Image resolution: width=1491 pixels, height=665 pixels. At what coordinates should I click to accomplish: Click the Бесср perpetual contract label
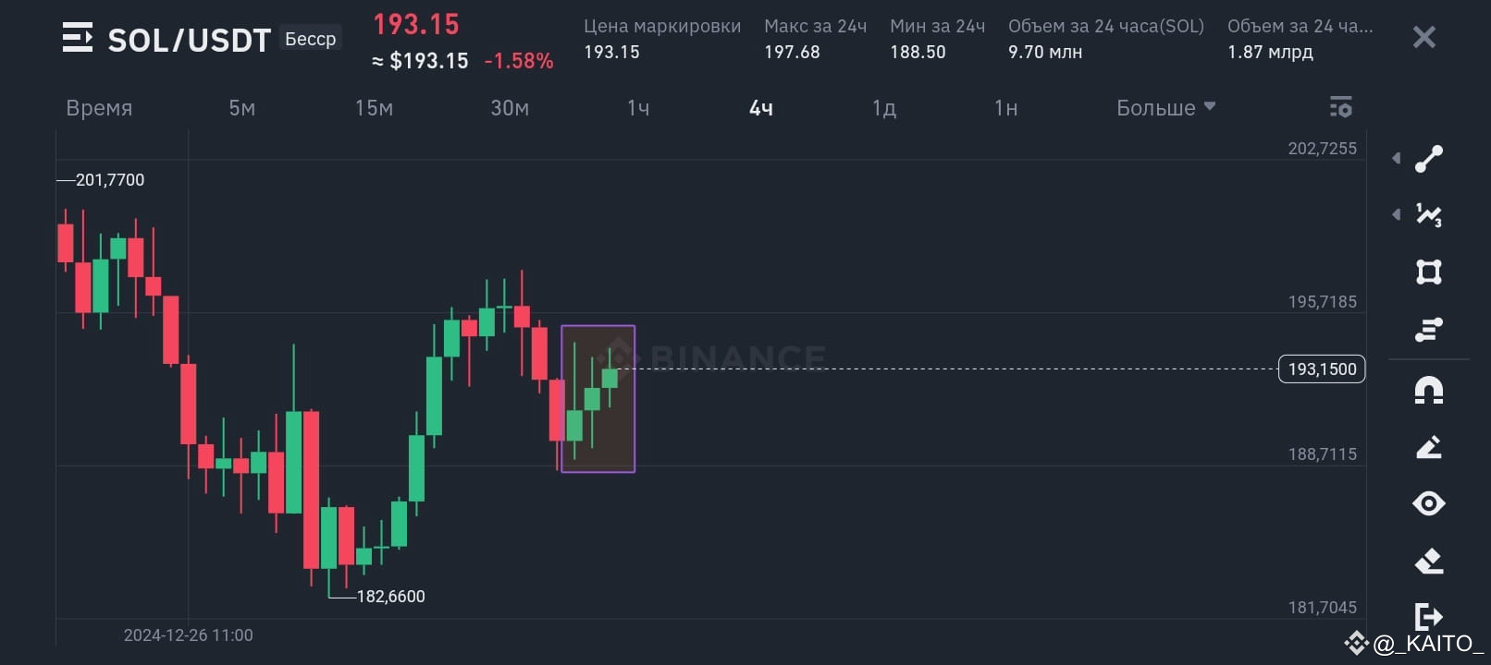[310, 39]
